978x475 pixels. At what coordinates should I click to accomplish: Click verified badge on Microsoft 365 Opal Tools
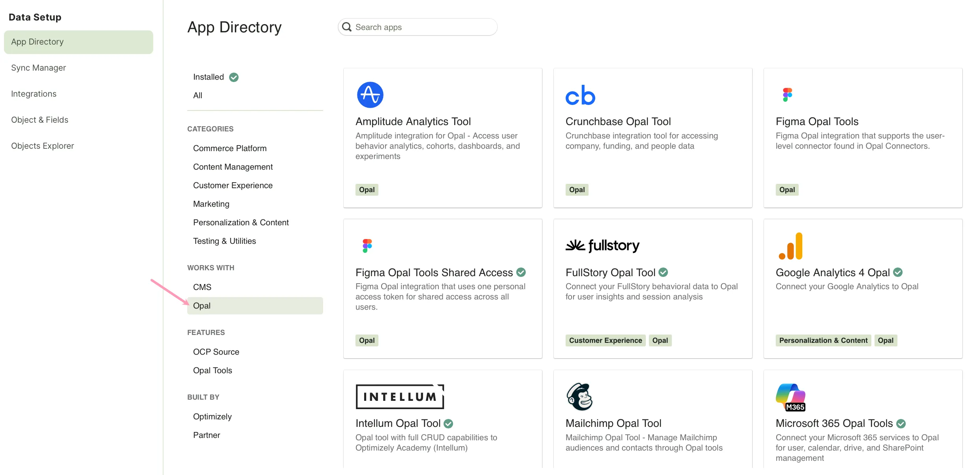pyautogui.click(x=901, y=423)
